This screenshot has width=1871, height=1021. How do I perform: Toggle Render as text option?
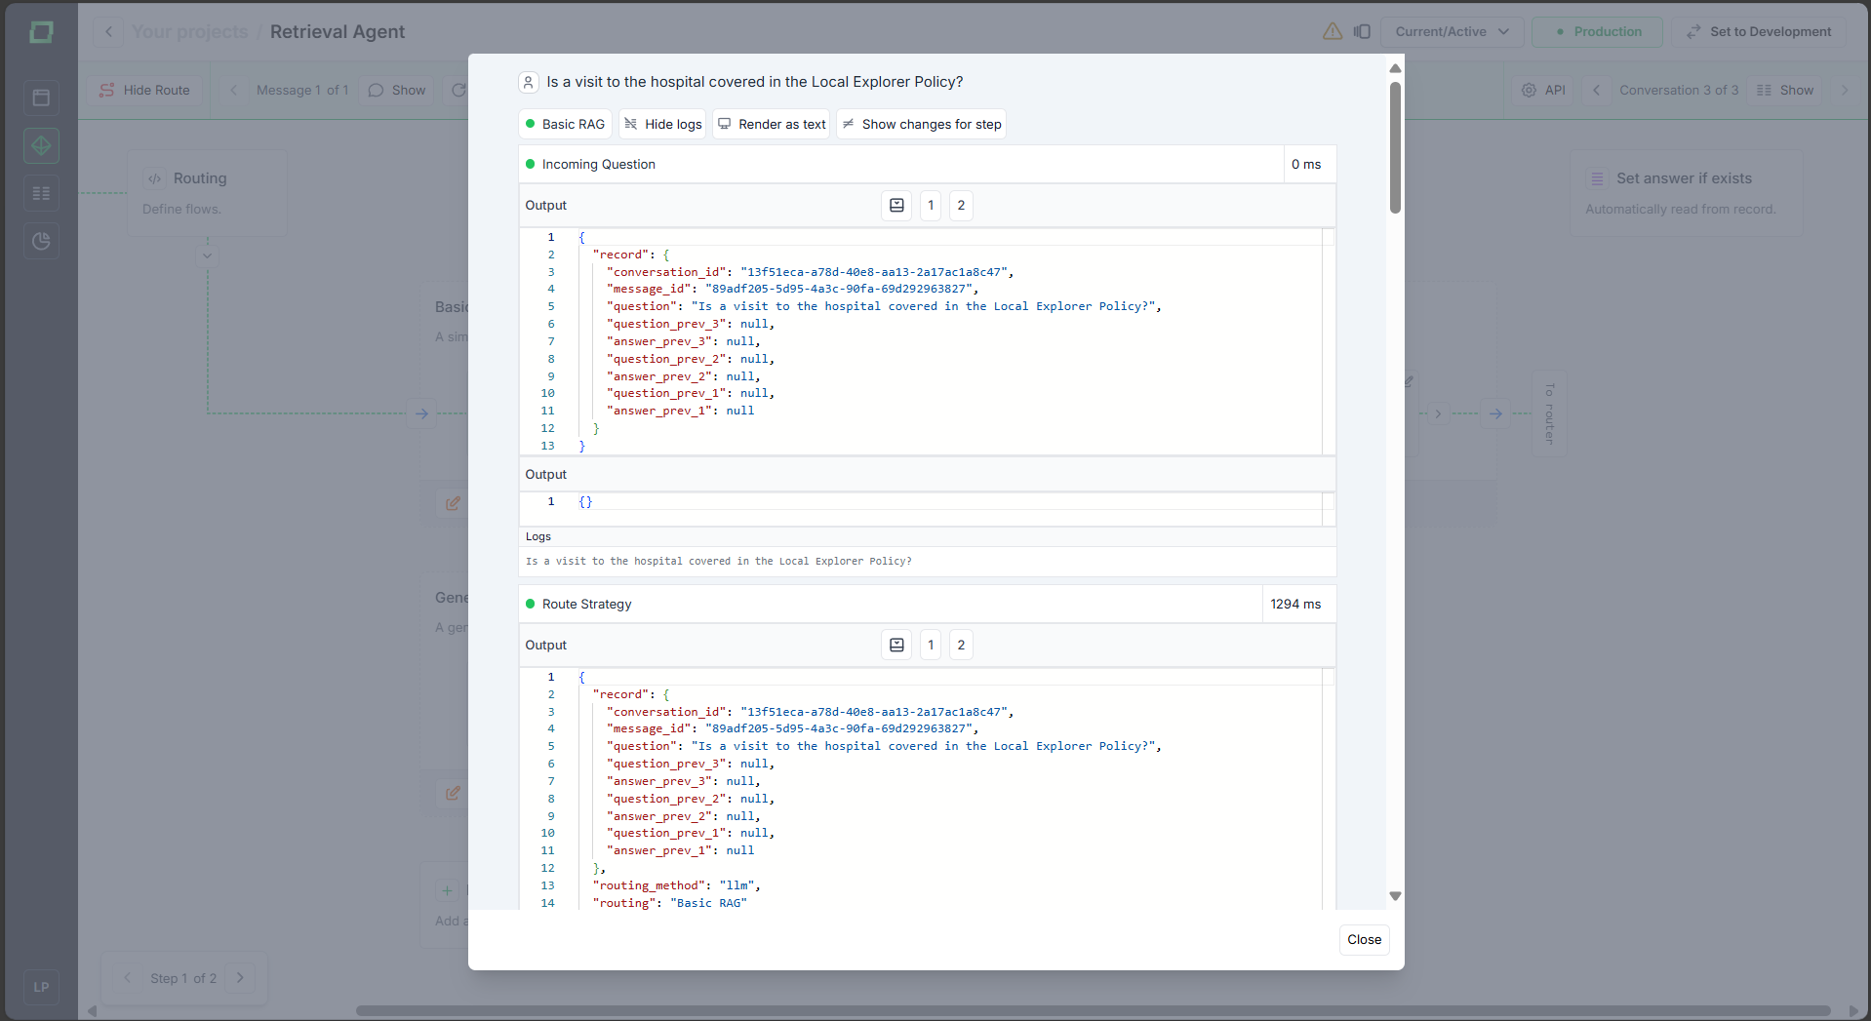coord(772,124)
